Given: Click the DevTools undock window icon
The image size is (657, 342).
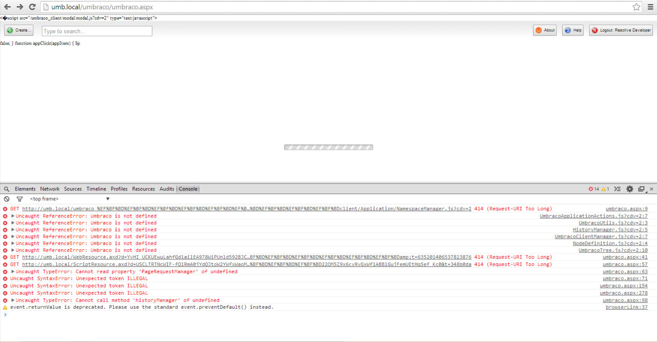Looking at the screenshot, I should [642, 189].
